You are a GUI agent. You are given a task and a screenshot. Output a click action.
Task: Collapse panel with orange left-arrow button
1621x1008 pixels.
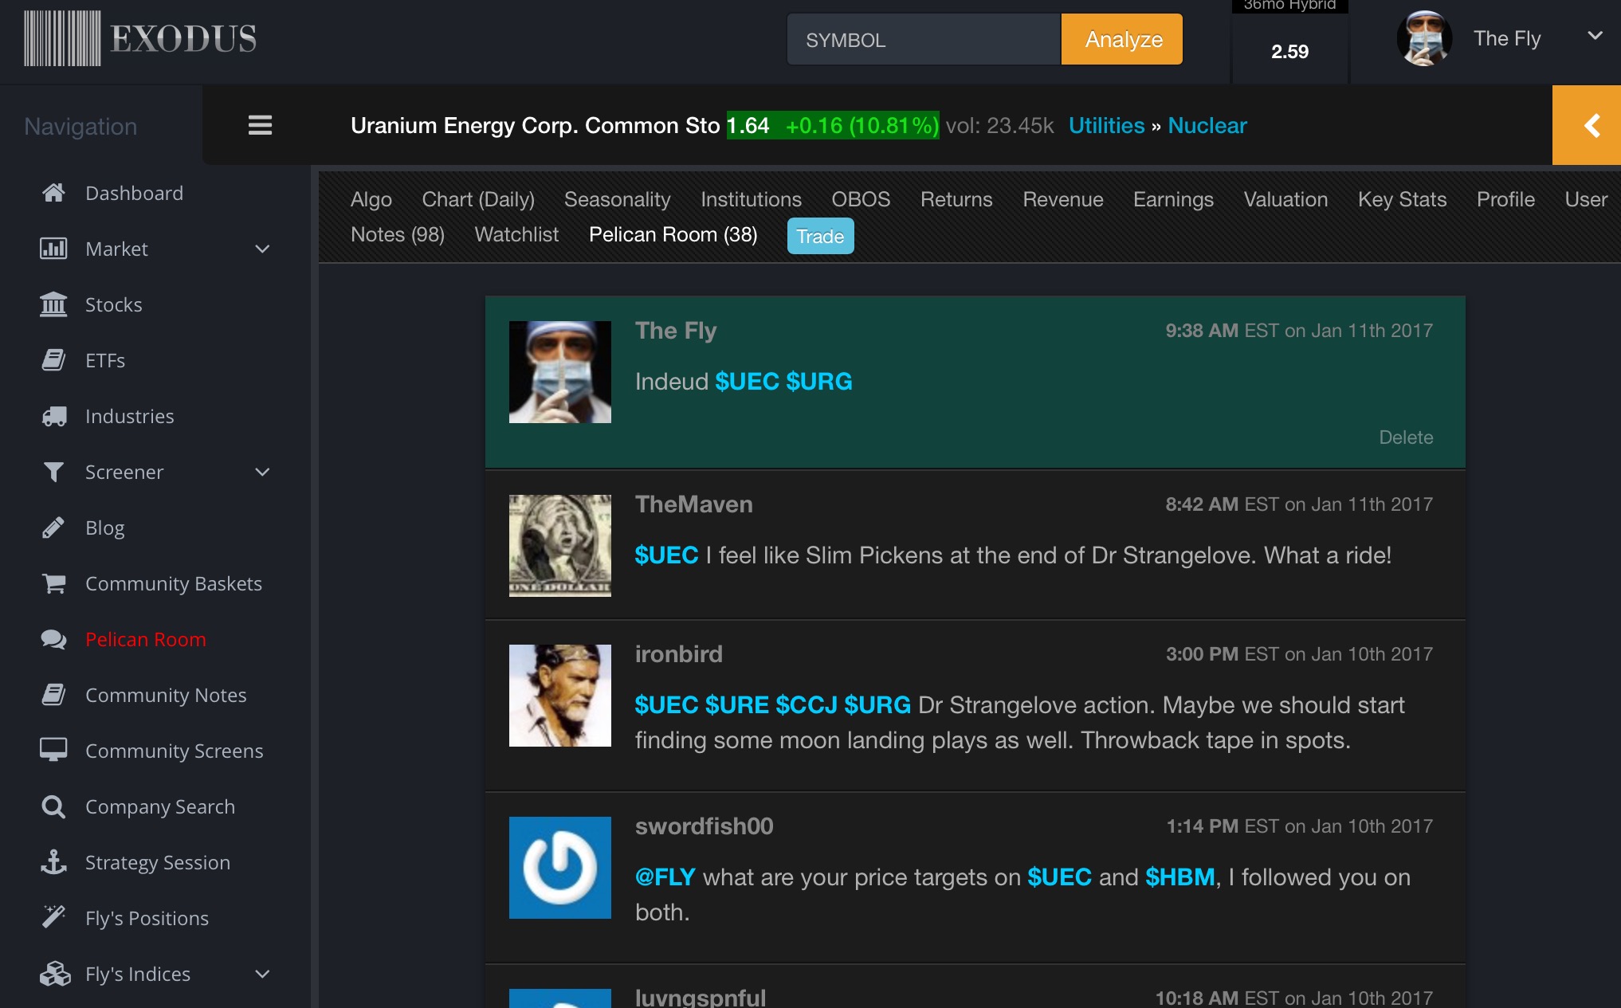1587,125
